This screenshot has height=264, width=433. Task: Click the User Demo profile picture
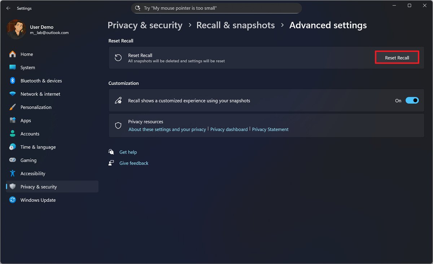tap(16, 29)
